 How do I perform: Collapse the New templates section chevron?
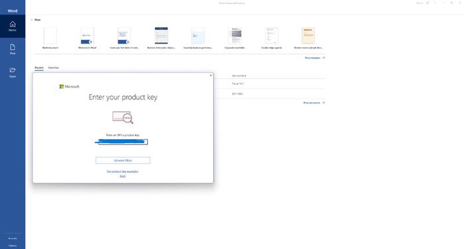(x=32, y=20)
